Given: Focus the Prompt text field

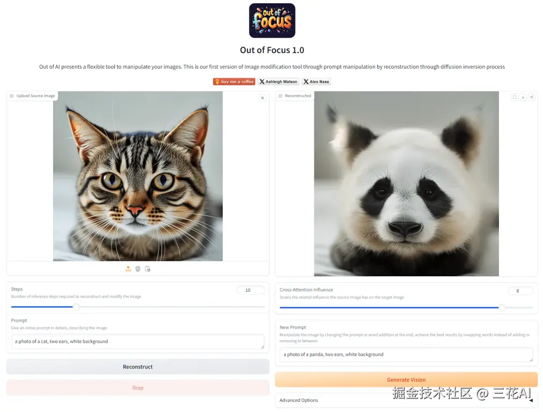Looking at the screenshot, I should click(x=138, y=342).
